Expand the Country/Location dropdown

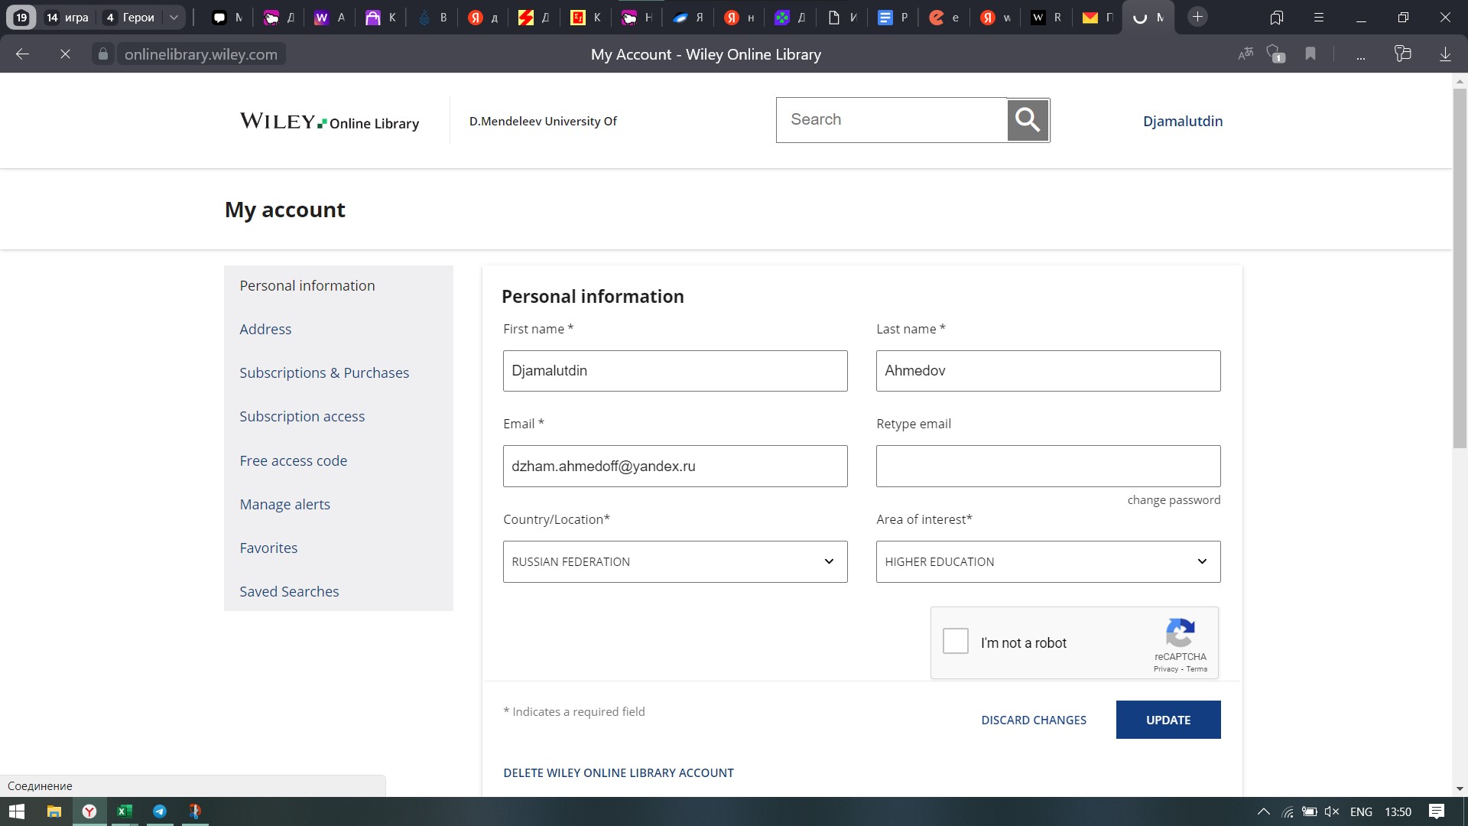(675, 561)
